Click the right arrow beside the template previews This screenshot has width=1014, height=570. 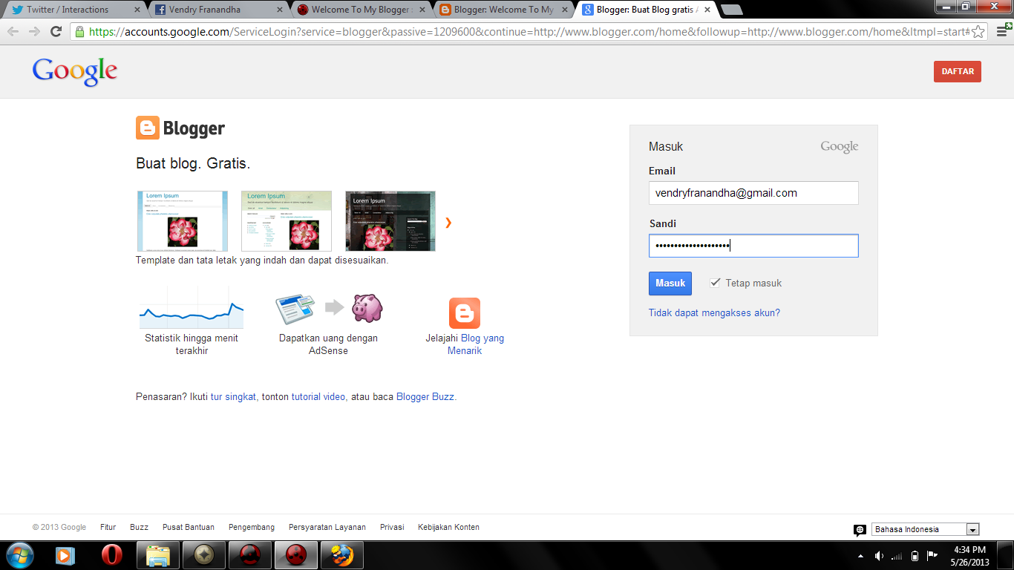point(448,221)
